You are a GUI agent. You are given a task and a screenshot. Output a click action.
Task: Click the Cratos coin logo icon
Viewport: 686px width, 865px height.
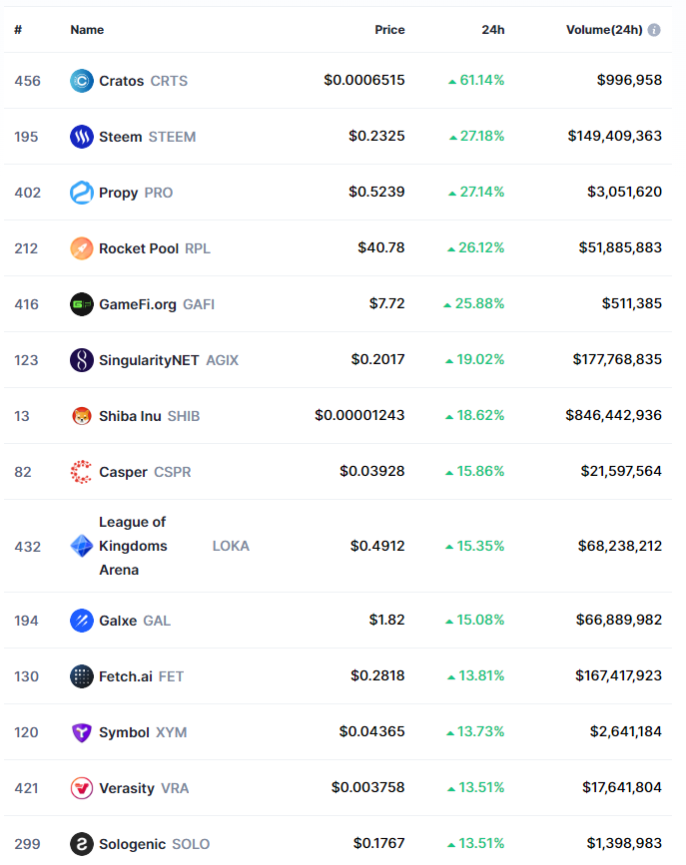[x=82, y=81]
